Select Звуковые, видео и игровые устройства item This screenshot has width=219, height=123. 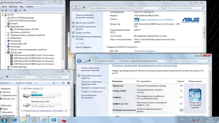[x=28, y=35]
